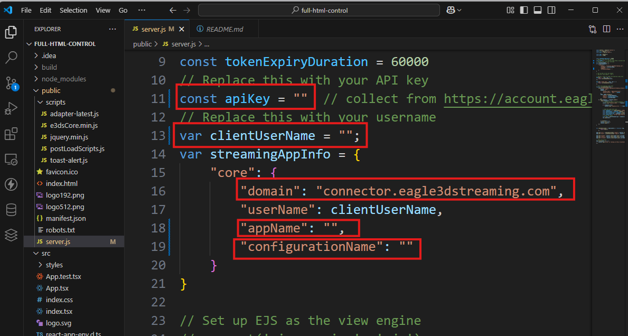Open index.css file
The width and height of the screenshot is (628, 336).
74,300
